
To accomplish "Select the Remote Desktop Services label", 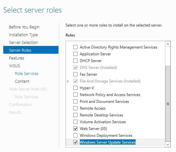I will coord(101,115).
